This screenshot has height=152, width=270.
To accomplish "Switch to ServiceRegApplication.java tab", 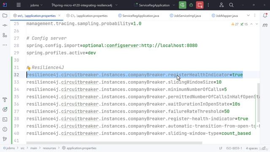I will (x=139, y=16).
